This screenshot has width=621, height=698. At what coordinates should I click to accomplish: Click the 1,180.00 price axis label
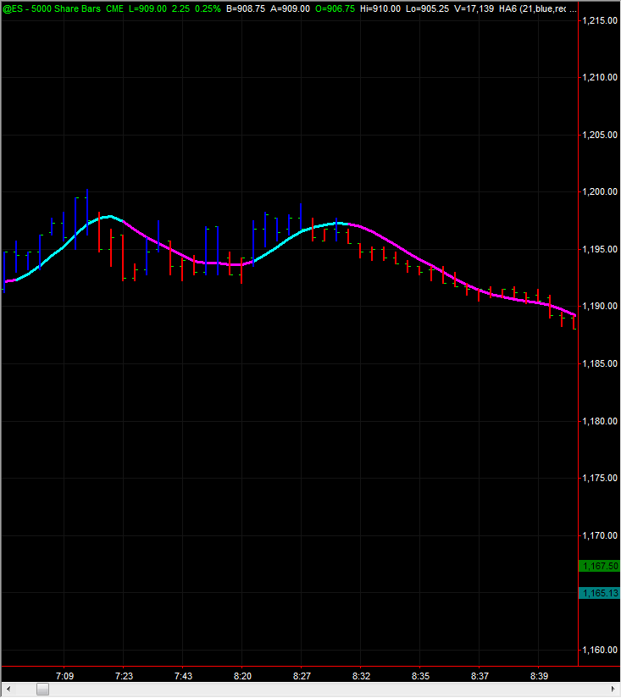tap(600, 421)
